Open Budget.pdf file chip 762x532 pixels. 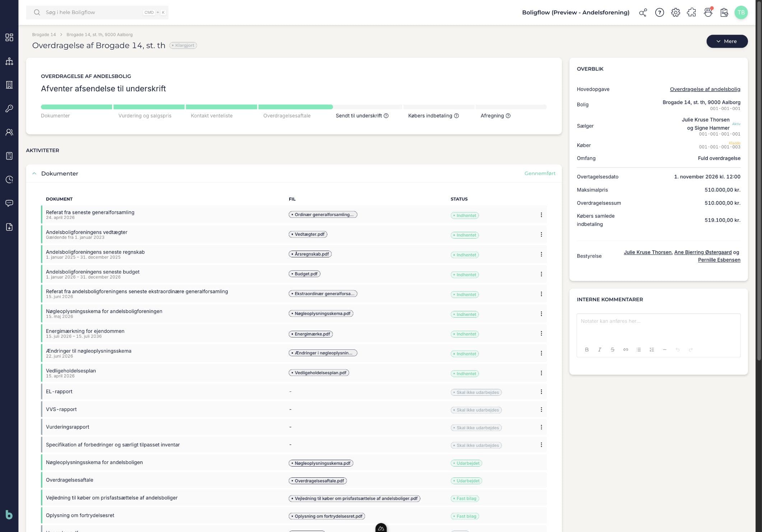(304, 274)
